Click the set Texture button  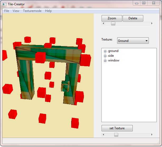pos(117,128)
